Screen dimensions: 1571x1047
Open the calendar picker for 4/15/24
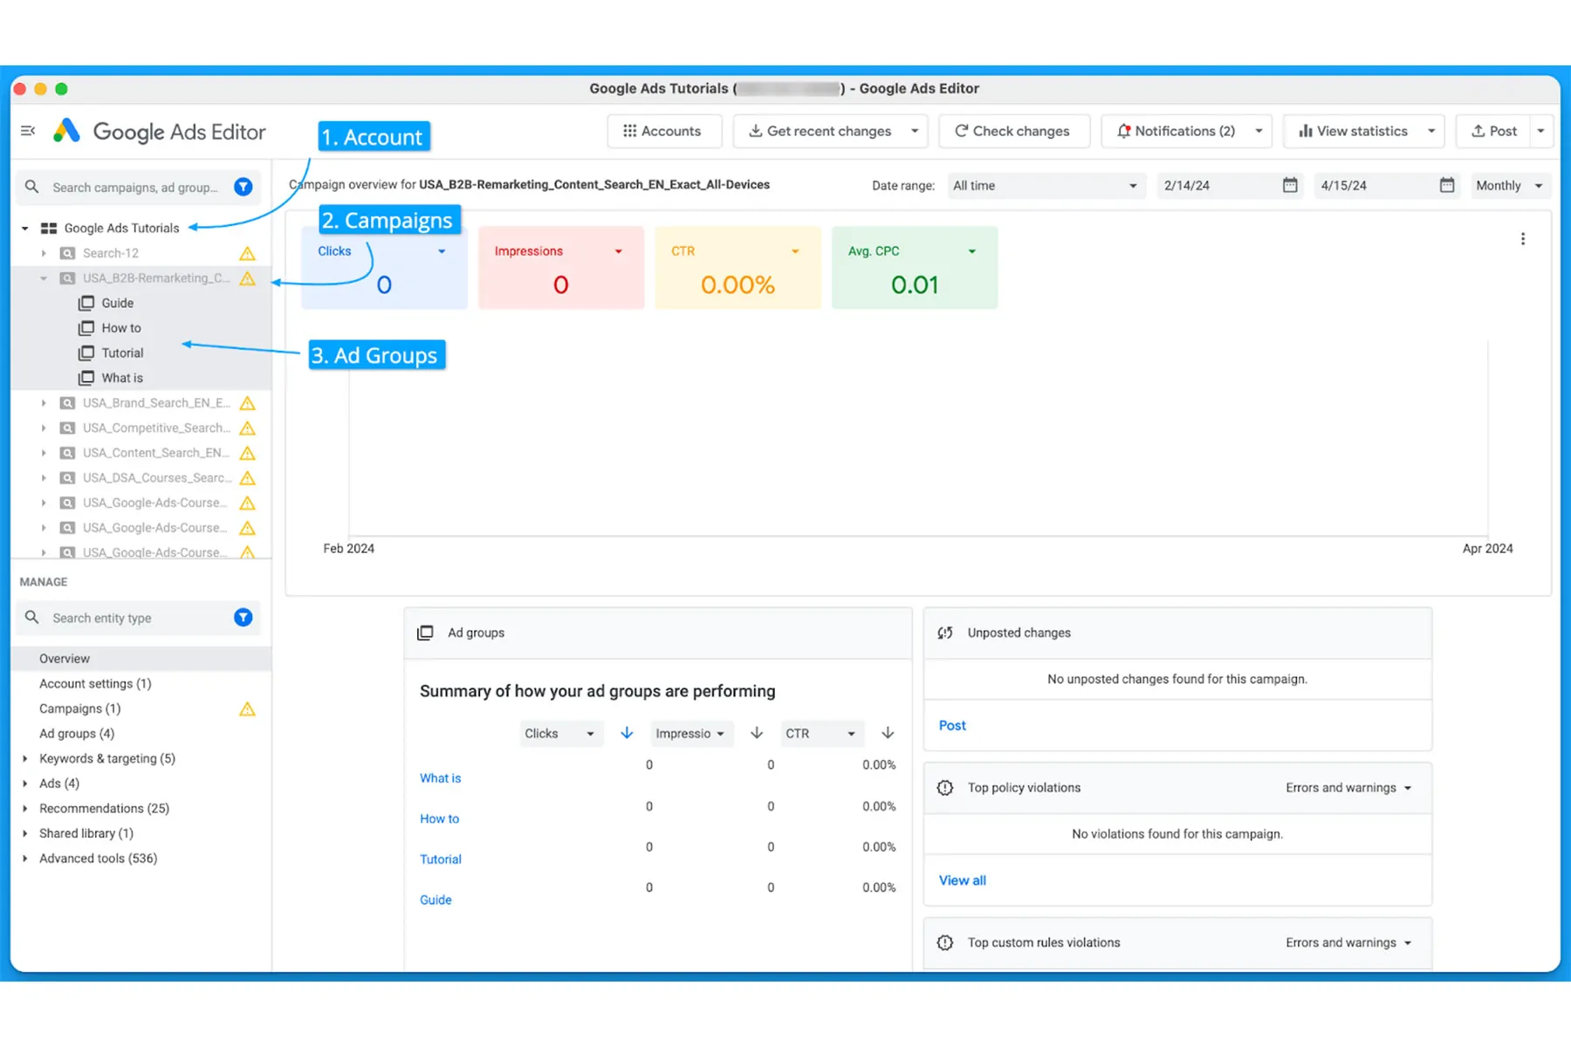1447,185
